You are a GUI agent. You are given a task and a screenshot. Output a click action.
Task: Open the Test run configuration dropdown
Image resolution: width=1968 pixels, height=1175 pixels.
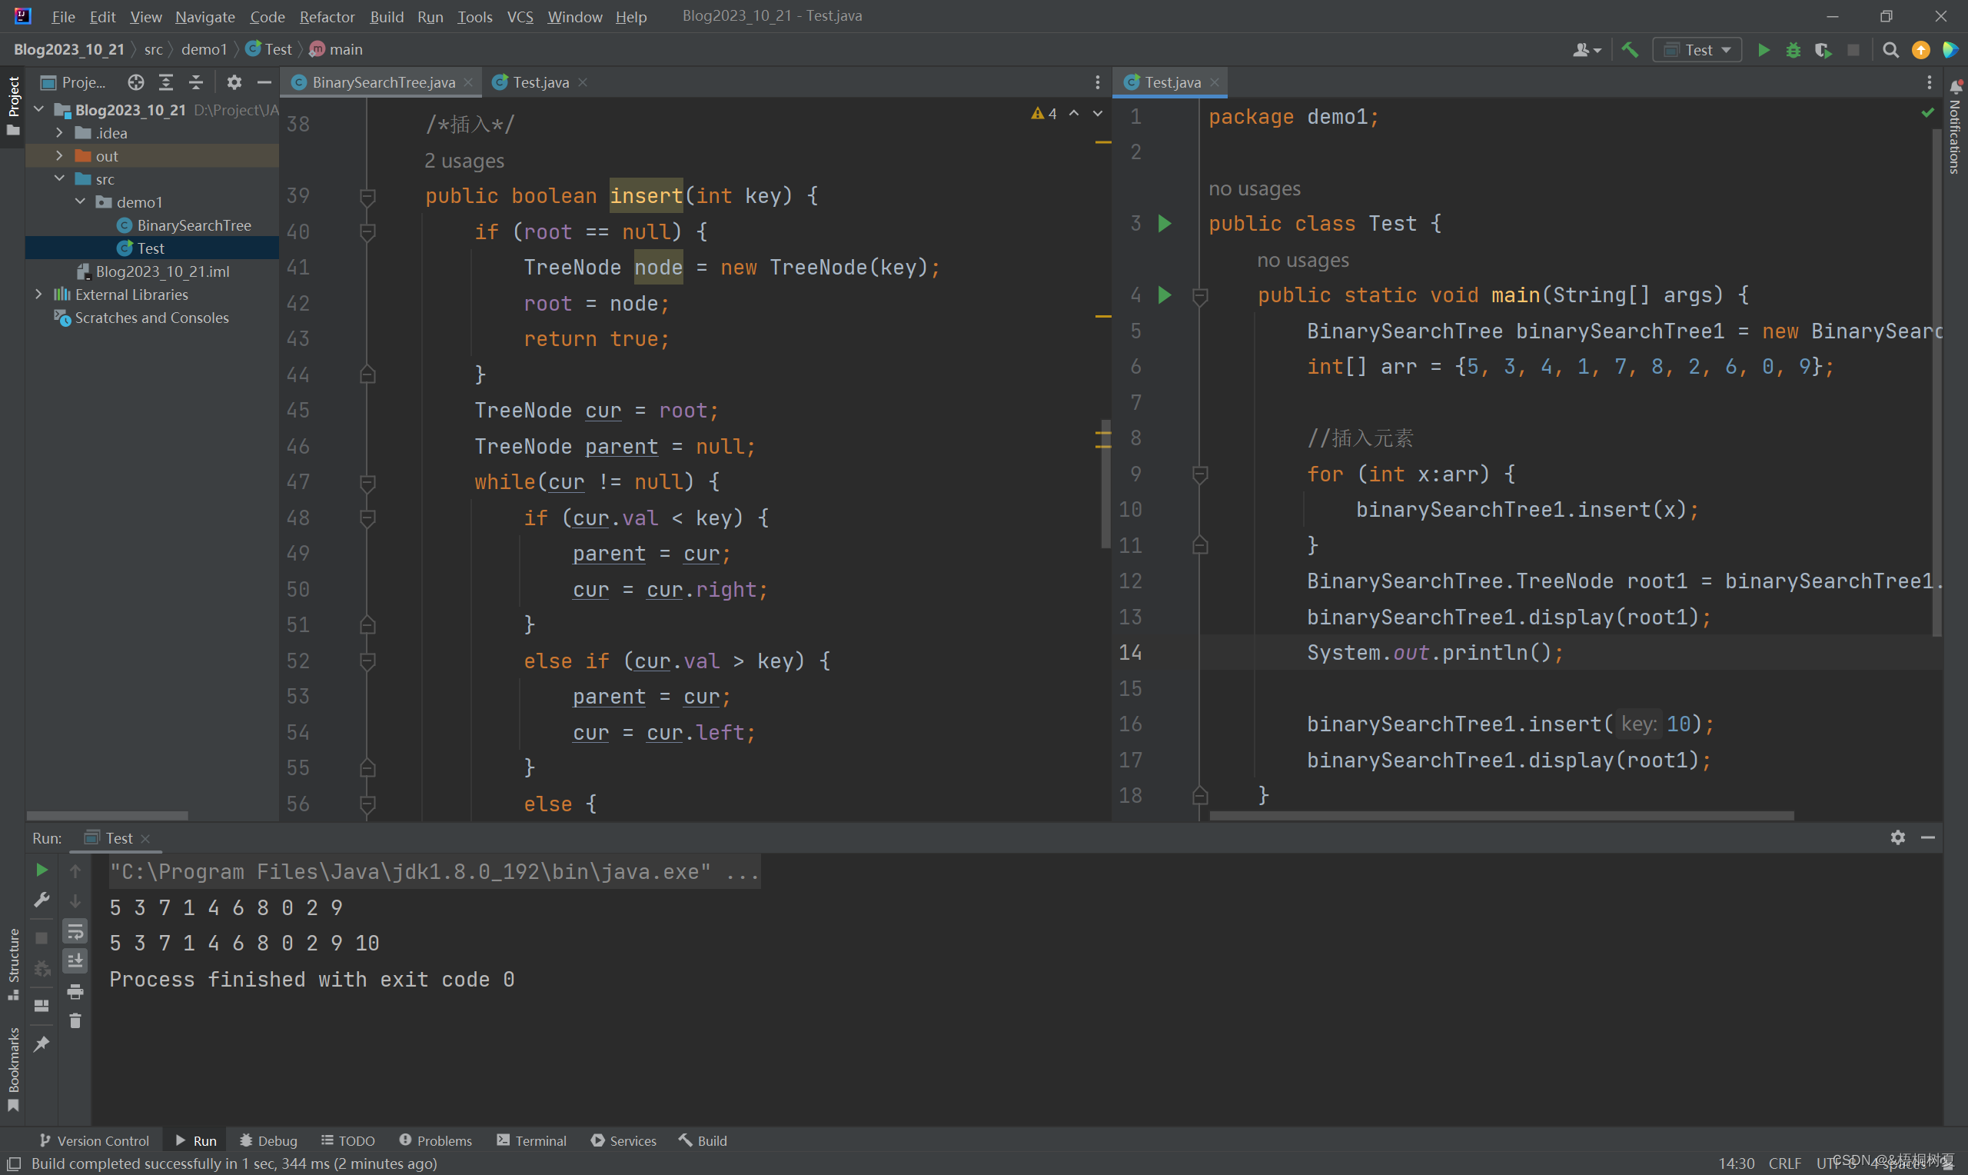tap(1697, 50)
